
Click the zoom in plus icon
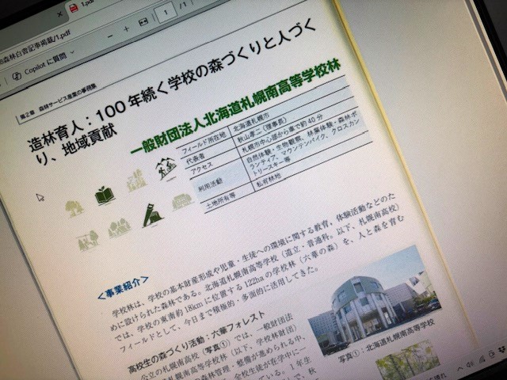127,29
